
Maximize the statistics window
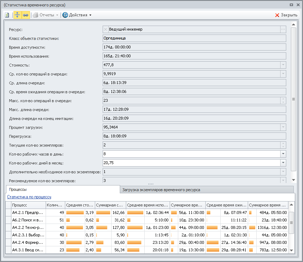point(291,5)
